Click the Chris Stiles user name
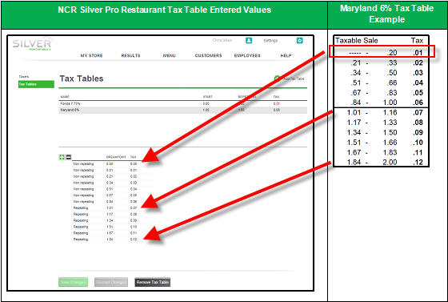The image size is (448, 302). [x=222, y=41]
